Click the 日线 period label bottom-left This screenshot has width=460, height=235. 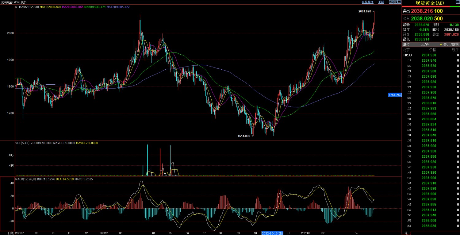tap(11, 233)
